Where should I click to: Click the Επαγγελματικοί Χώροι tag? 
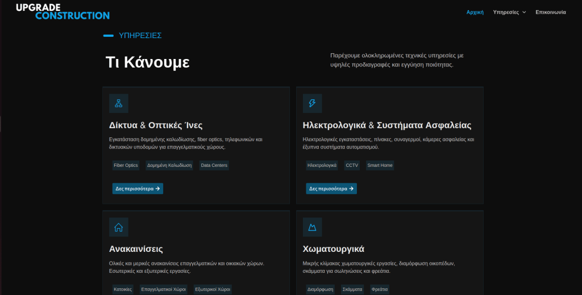(x=163, y=289)
